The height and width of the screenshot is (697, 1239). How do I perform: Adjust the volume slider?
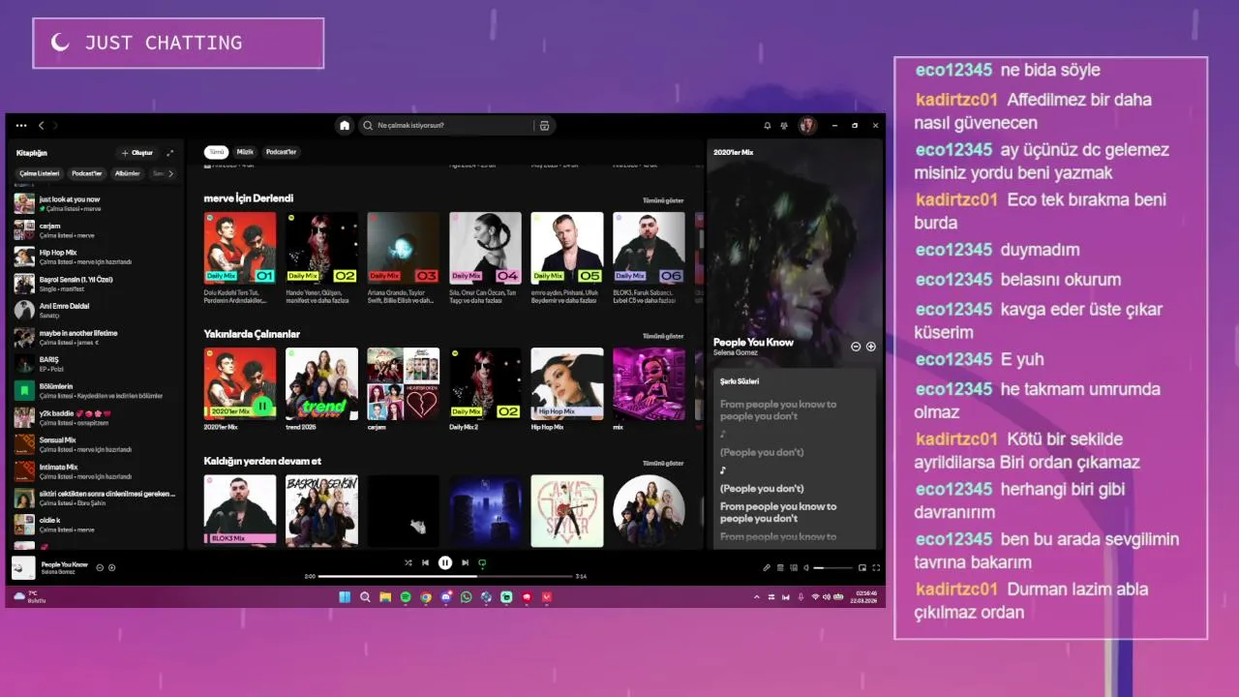point(832,568)
